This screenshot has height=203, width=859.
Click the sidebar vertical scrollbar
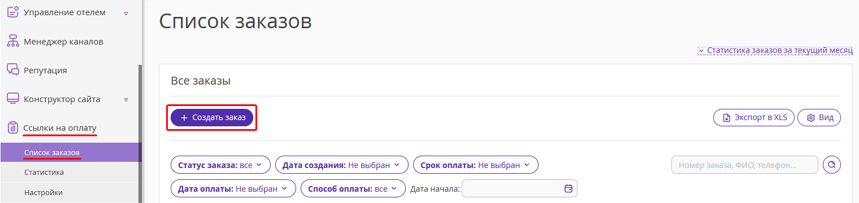click(140, 134)
